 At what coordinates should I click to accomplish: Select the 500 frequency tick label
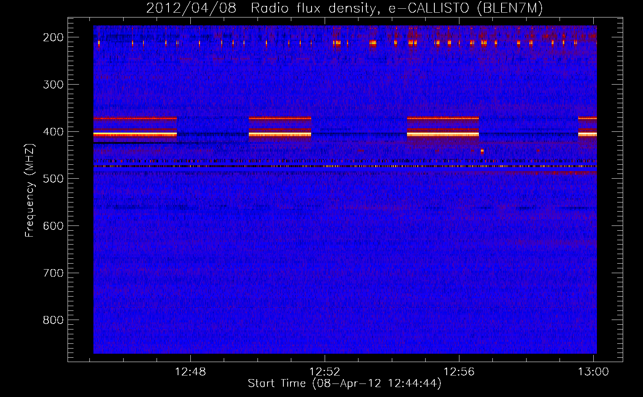click(53, 179)
